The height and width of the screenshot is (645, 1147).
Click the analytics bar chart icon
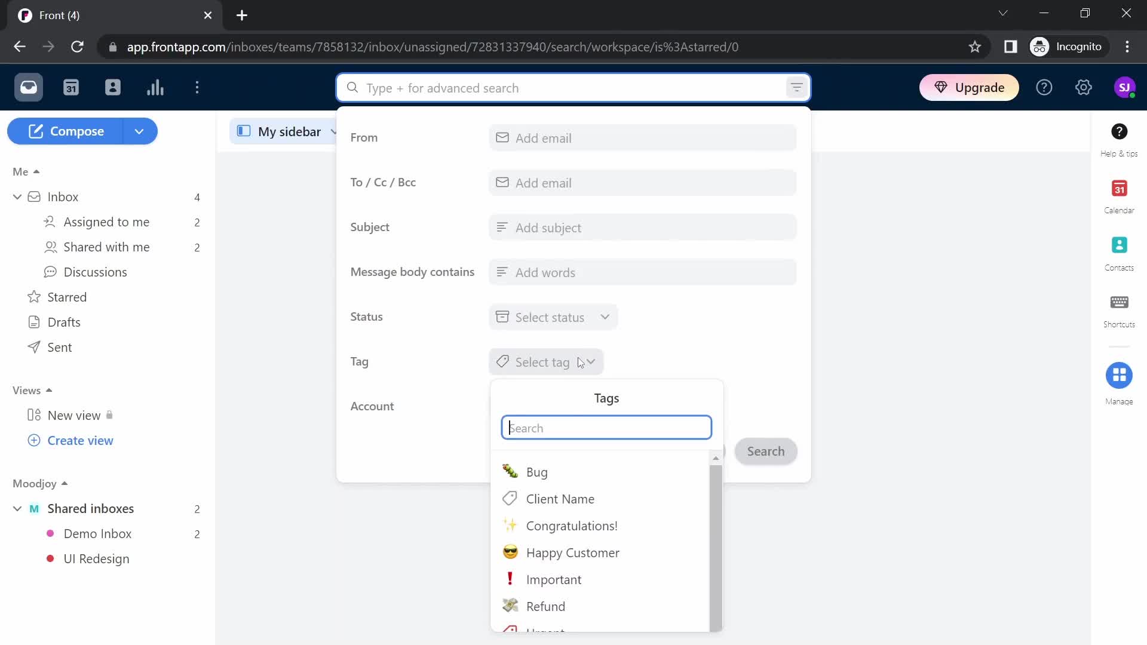pos(155,87)
